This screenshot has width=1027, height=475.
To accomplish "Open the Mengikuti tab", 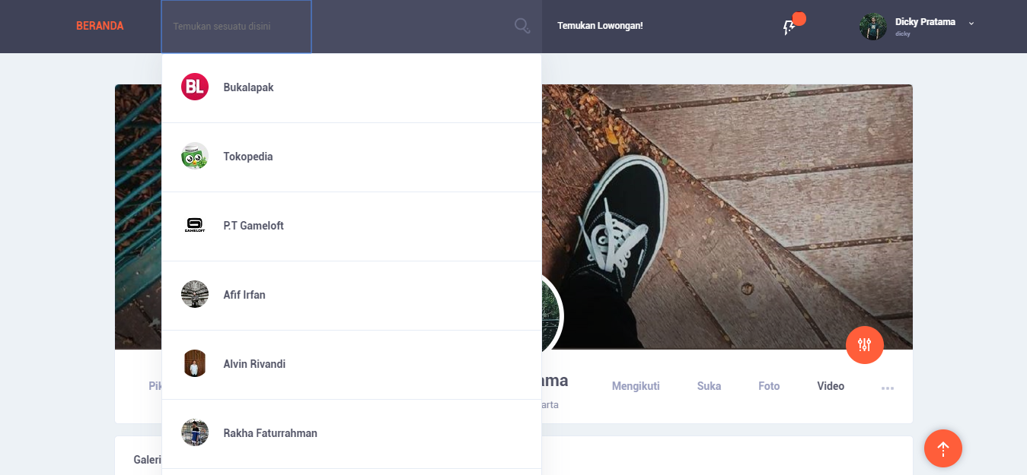I will pos(636,386).
